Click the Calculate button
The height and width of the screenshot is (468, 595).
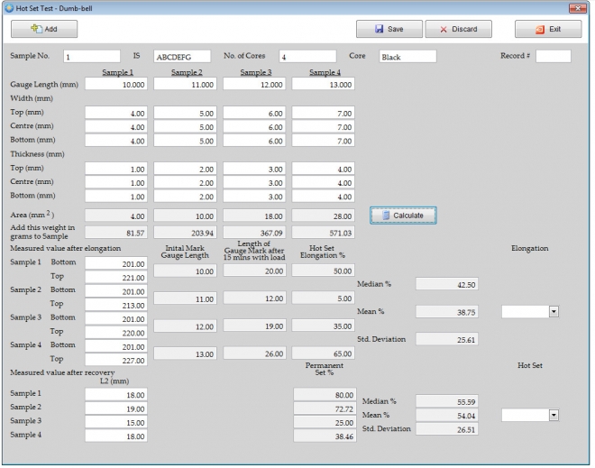point(403,216)
